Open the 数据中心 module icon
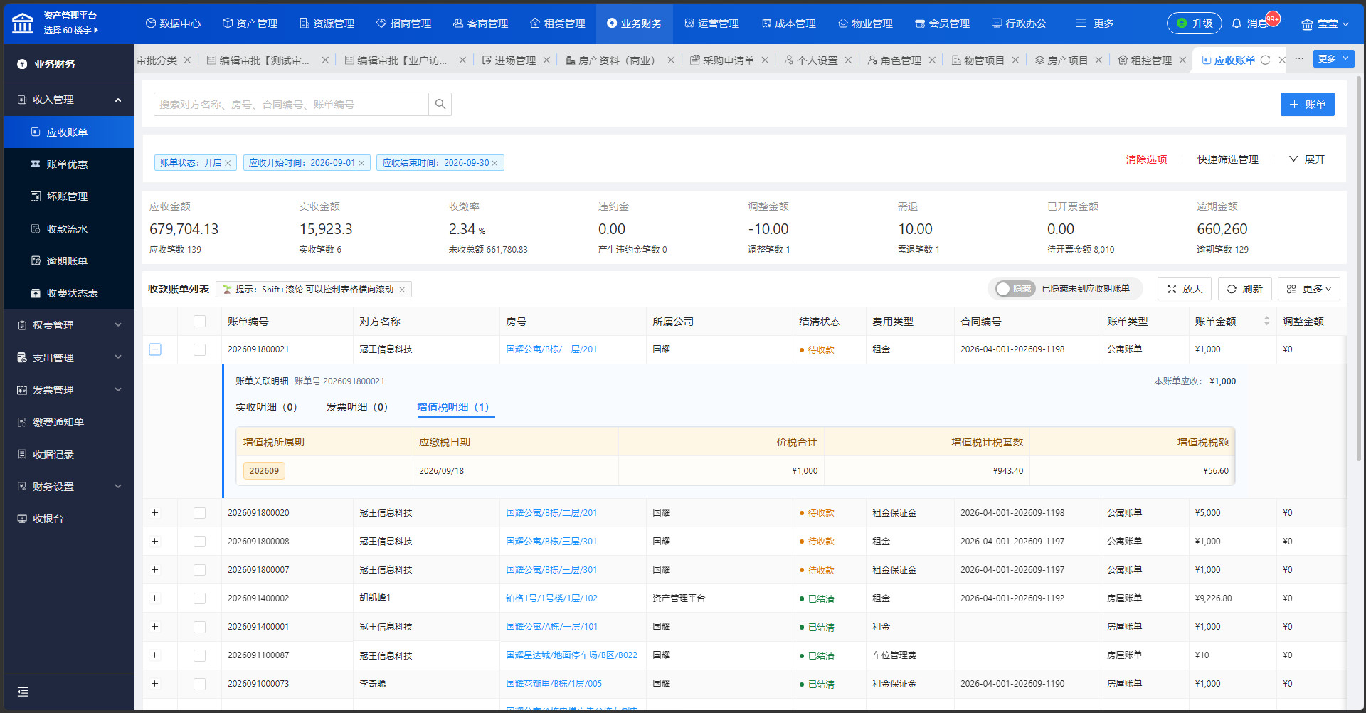The image size is (1366, 713). [151, 23]
